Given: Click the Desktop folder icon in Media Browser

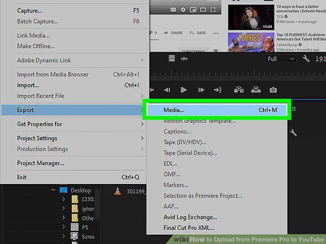Looking at the screenshot, I should pos(64,190).
